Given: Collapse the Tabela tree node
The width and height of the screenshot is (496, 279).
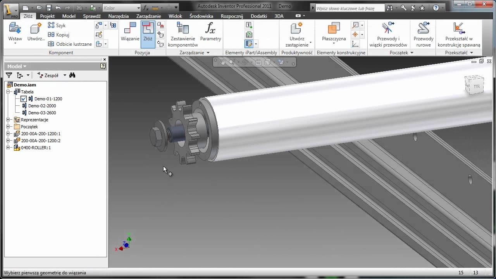Looking at the screenshot, I should tap(8, 92).
